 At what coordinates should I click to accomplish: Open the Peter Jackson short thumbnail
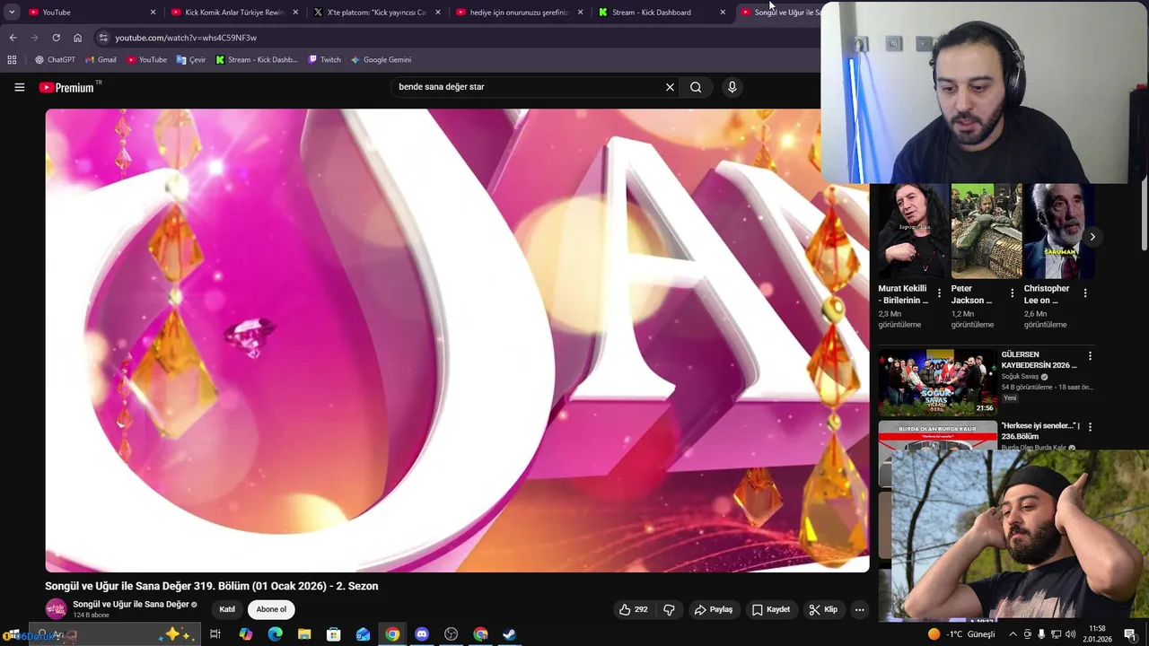[x=986, y=231]
